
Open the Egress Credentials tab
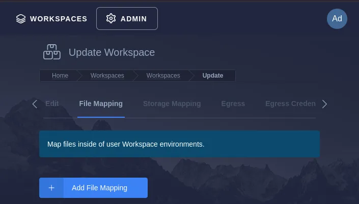point(290,104)
